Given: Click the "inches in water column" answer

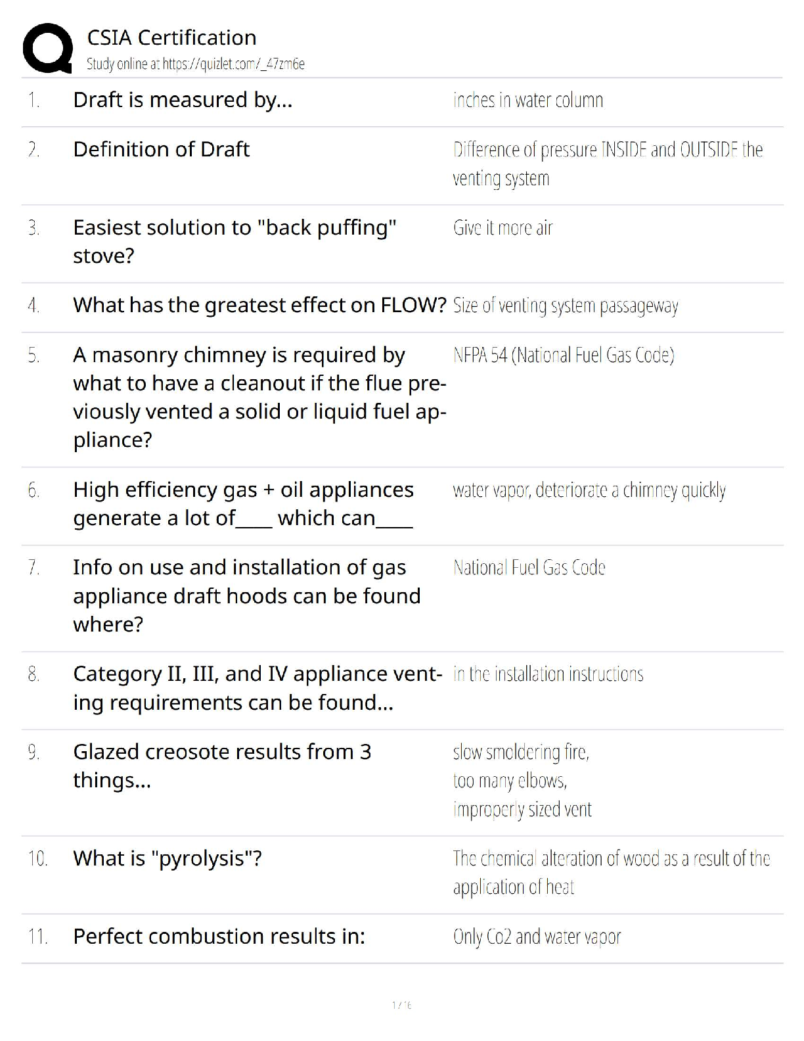Looking at the screenshot, I should pyautogui.click(x=527, y=101).
